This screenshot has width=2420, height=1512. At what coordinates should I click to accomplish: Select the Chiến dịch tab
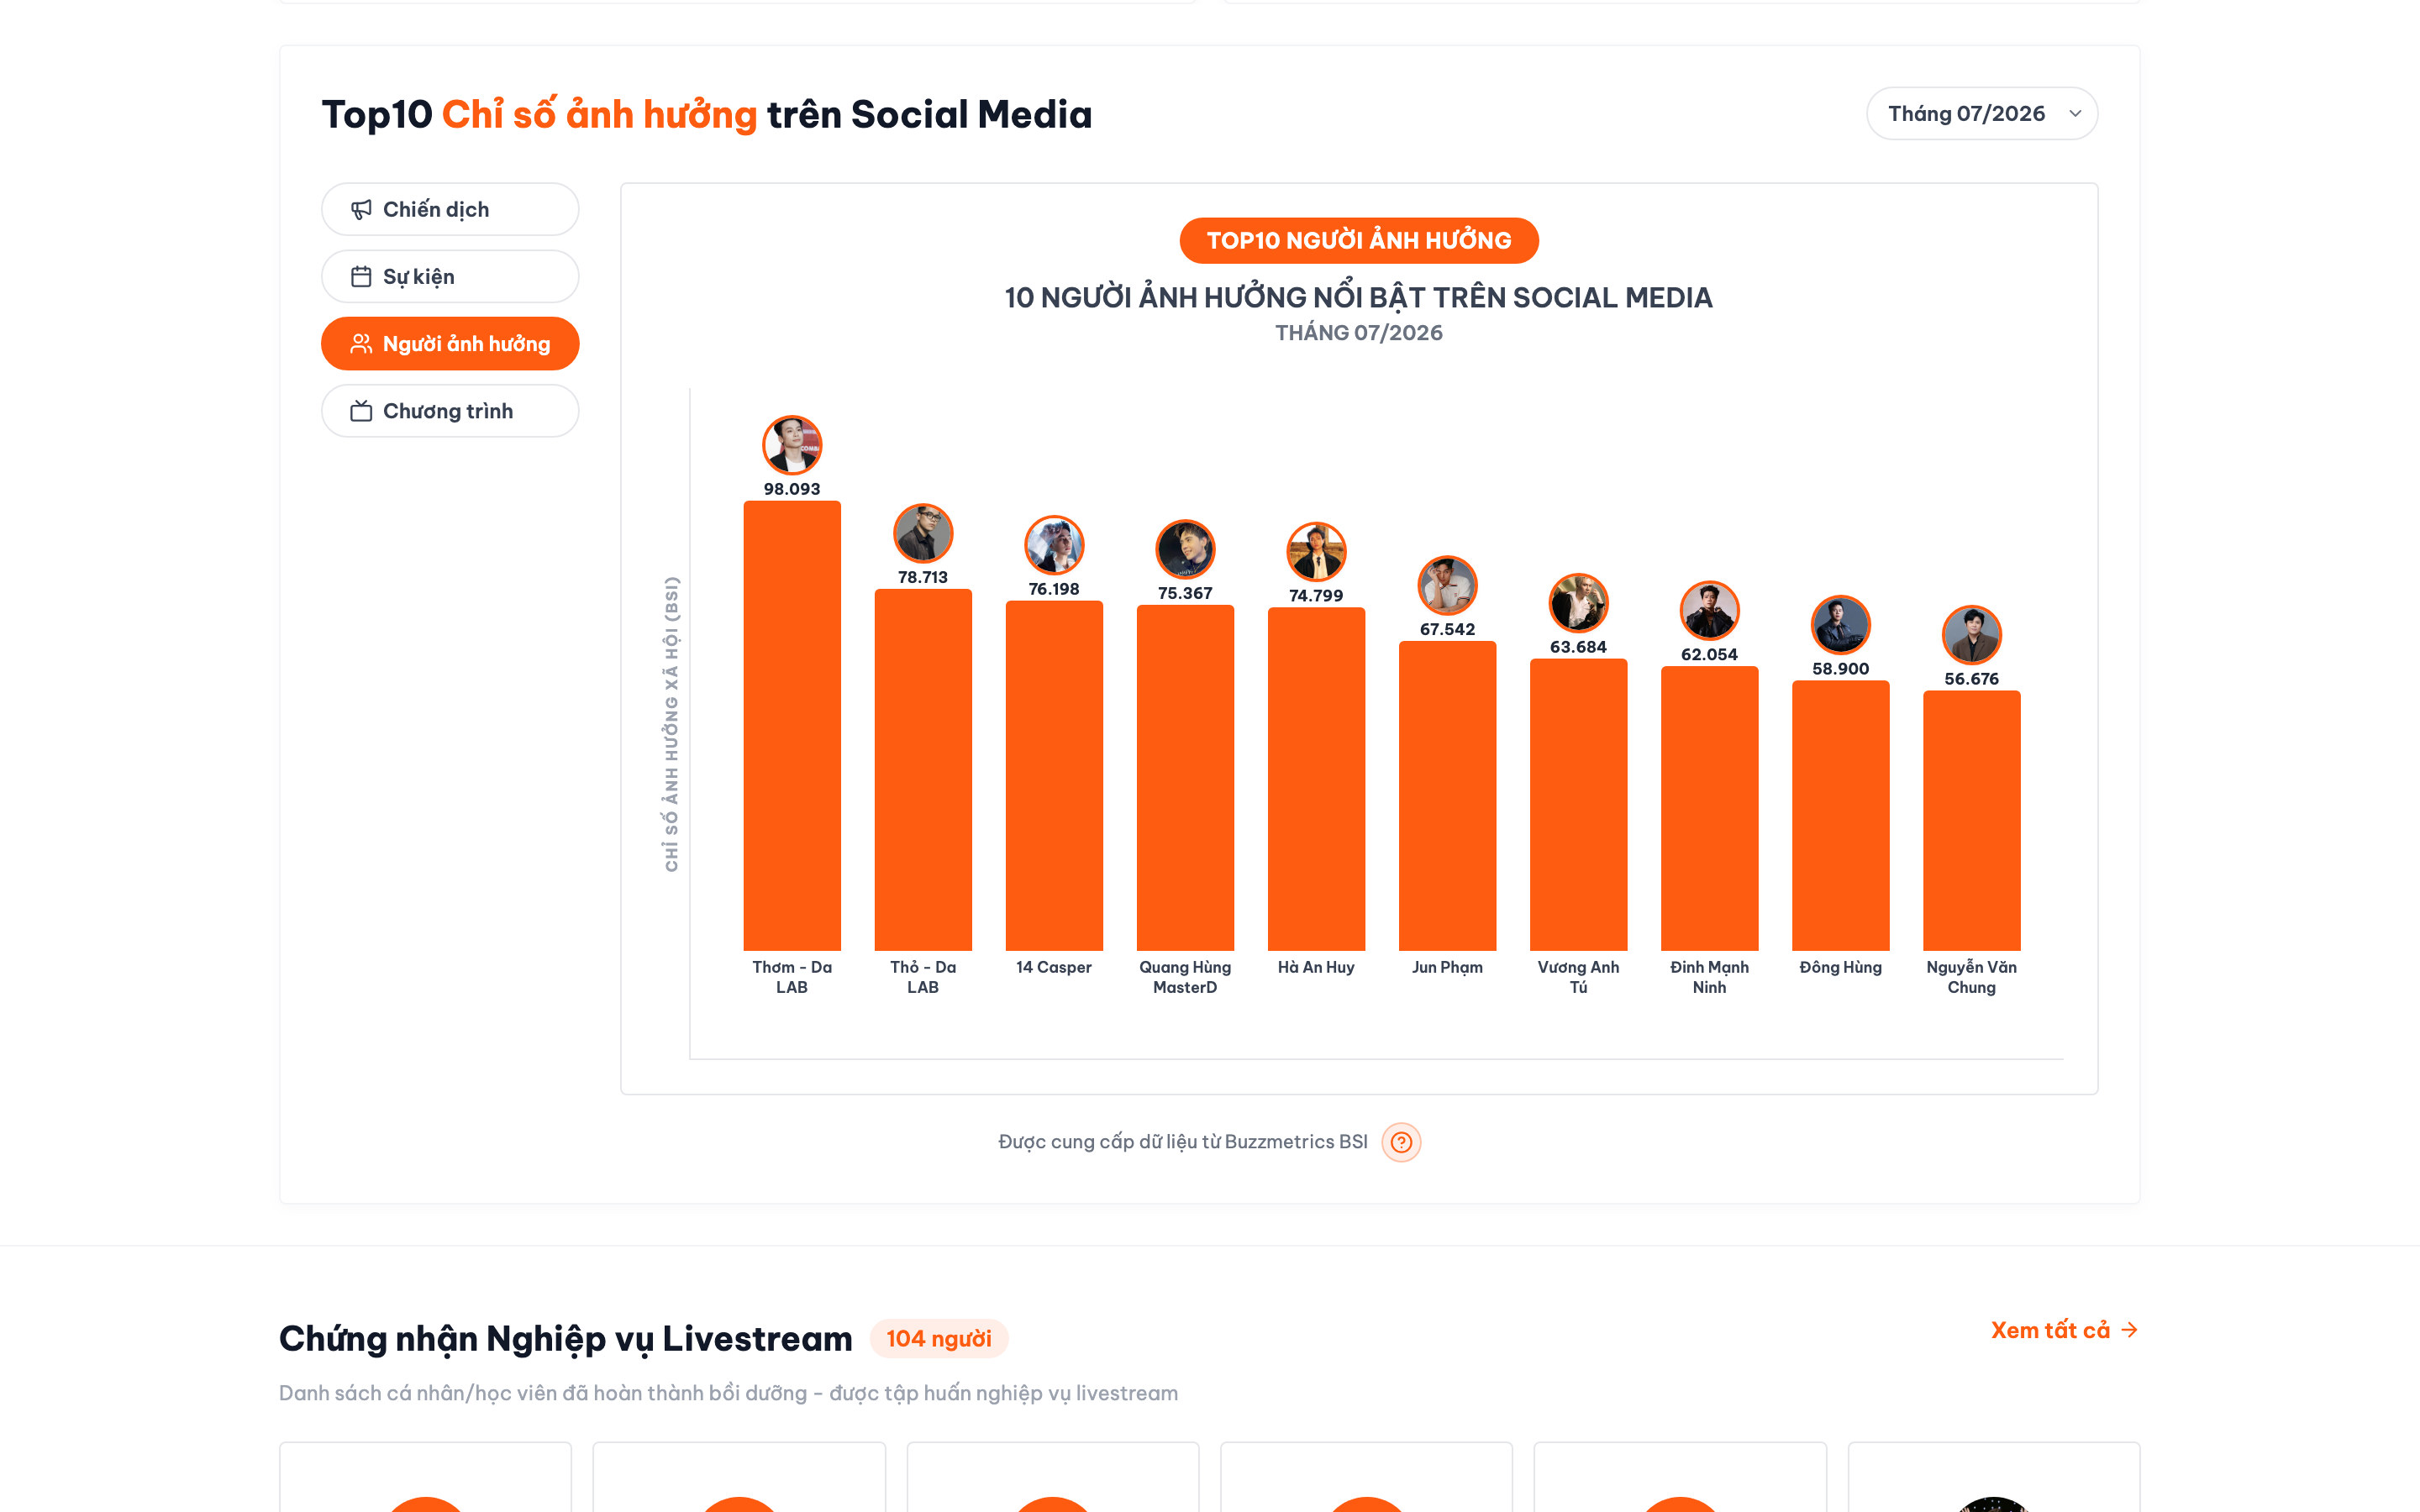(450, 209)
